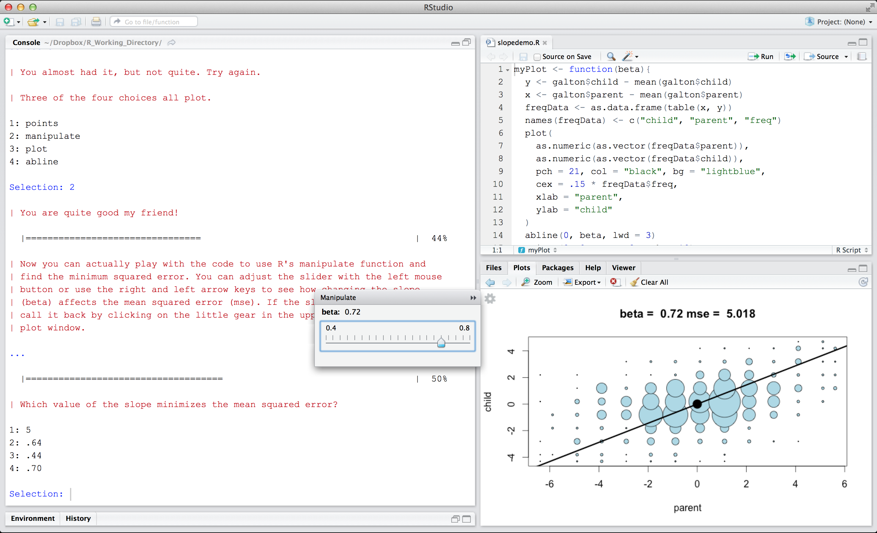Click the beta slider track near 0.4
Image resolution: width=877 pixels, height=533 pixels.
(x=327, y=343)
